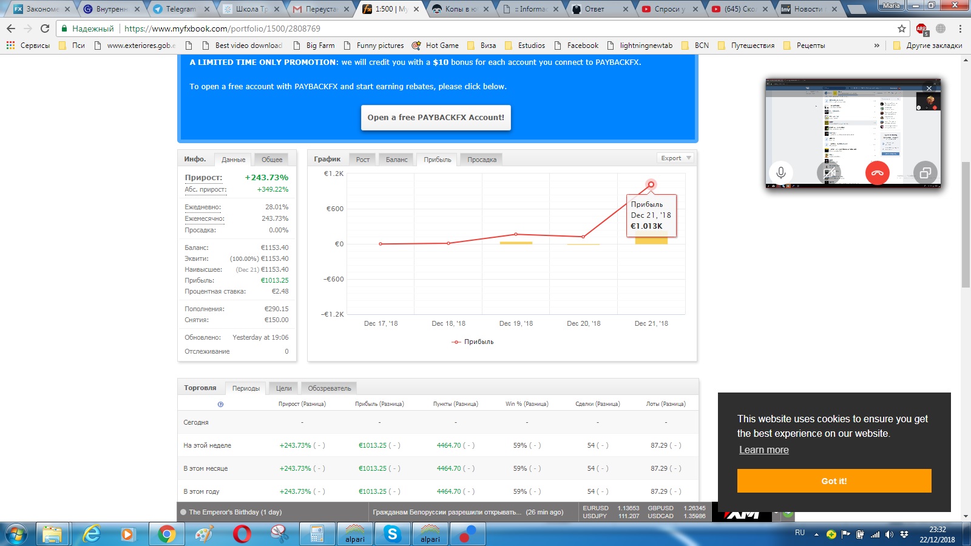Expand hidden bookmarks with double chevron
Viewport: 971px width, 546px height.
tap(876, 45)
